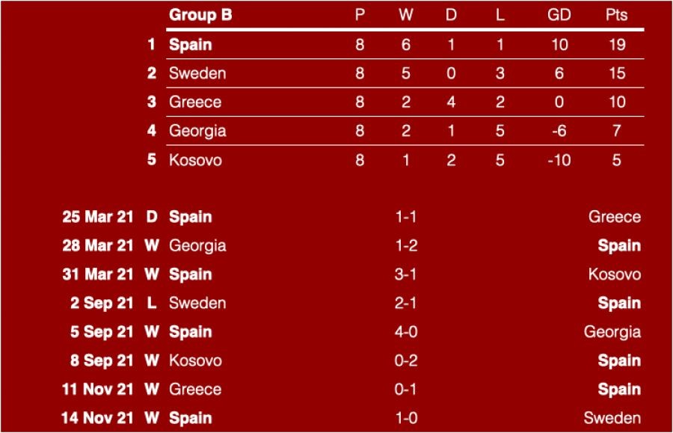Click the Group B table header
The image size is (673, 433).
pos(200,15)
